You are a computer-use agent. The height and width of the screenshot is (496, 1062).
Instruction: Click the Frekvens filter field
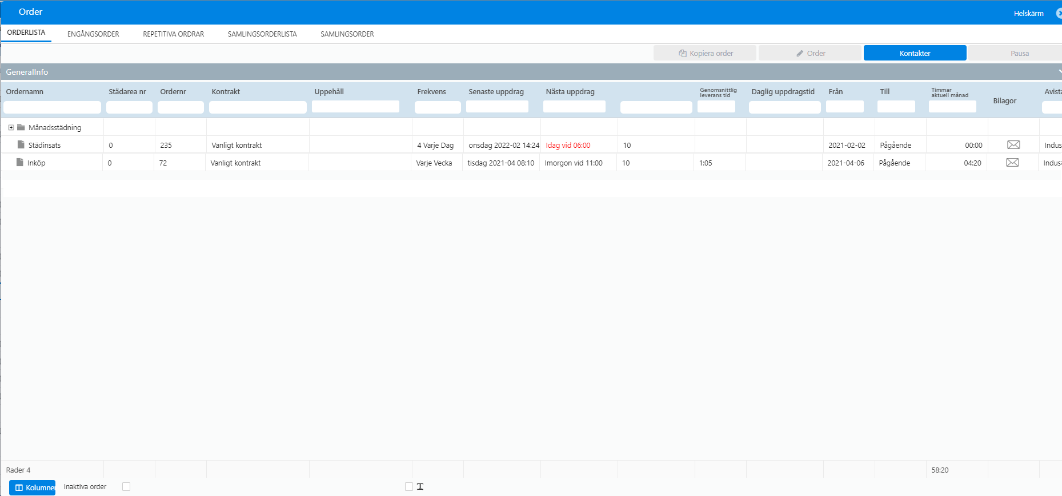438,107
